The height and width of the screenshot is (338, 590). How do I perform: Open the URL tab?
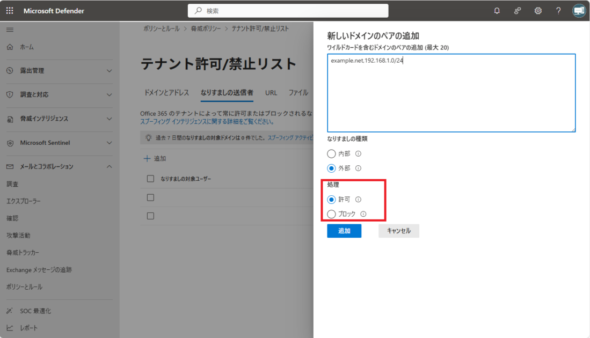271,93
